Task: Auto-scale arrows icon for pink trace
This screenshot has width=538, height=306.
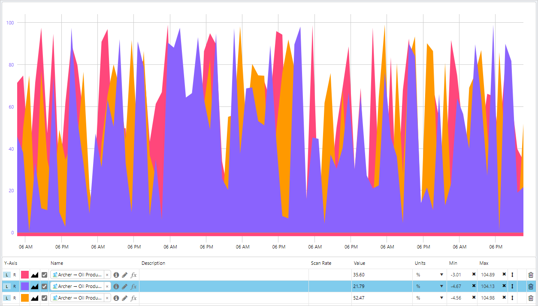Action: (x=512, y=275)
